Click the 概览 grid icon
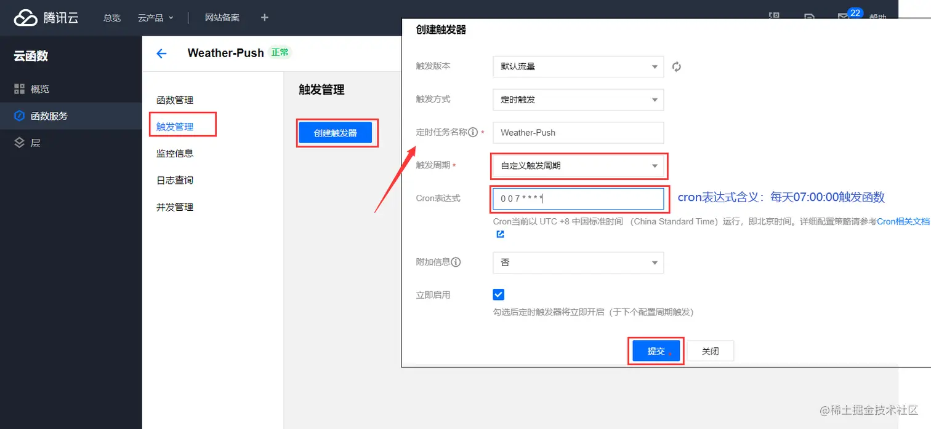This screenshot has height=429, width=931. [x=19, y=89]
